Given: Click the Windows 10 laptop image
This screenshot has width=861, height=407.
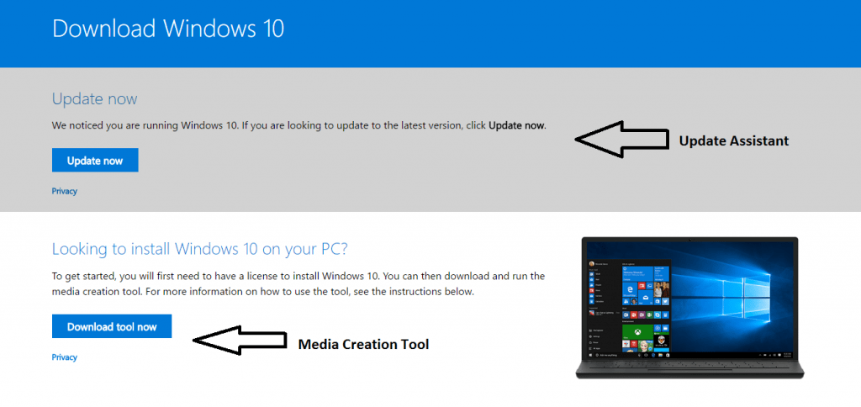Looking at the screenshot, I should click(x=689, y=308).
